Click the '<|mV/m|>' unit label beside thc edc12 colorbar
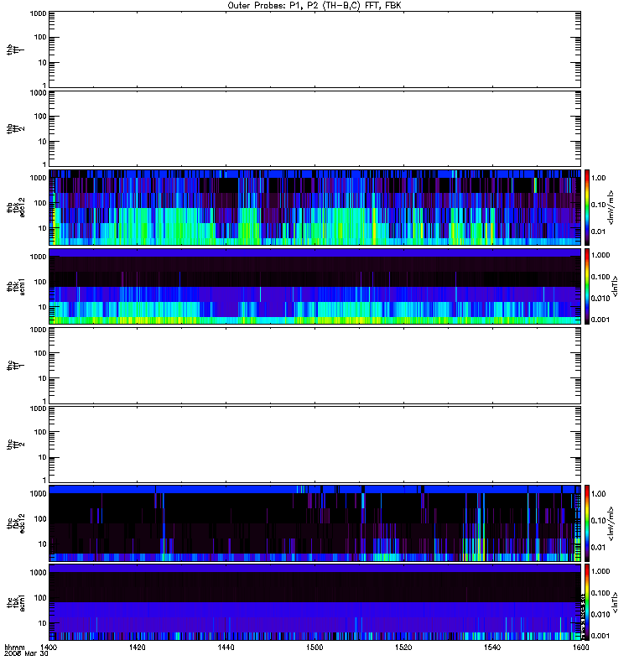Screen dimensions: 629x671 [611, 523]
